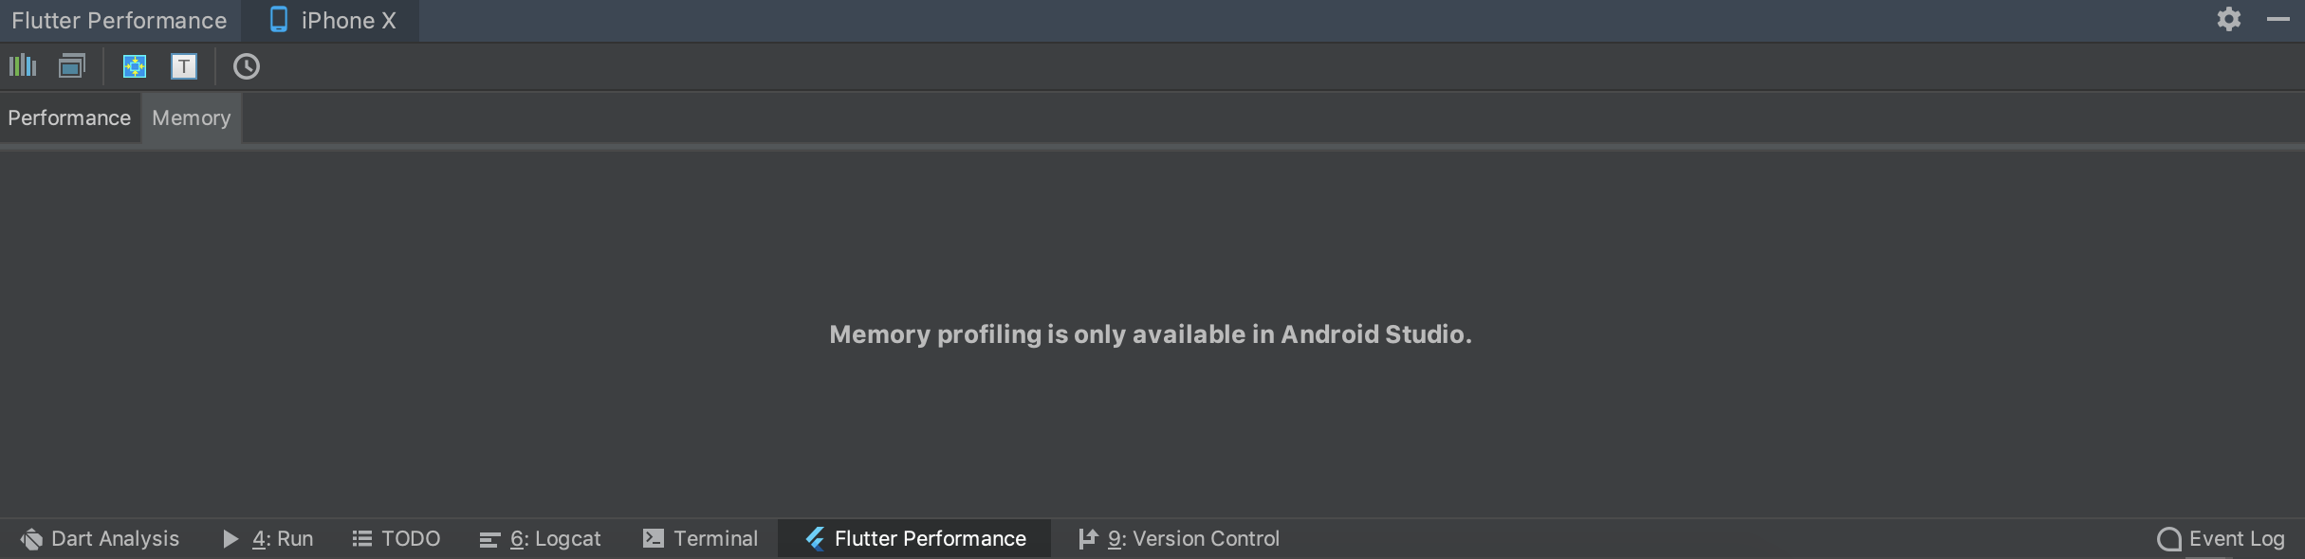Click the iPhone X device icon
Viewport: 2305px width, 559px height.
pos(278,19)
